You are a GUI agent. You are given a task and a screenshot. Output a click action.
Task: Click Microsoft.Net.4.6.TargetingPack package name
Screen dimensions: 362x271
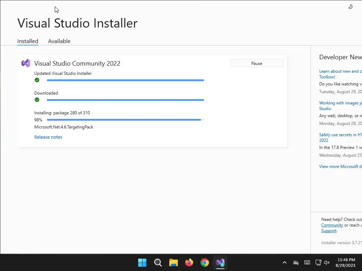pyautogui.click(x=64, y=127)
